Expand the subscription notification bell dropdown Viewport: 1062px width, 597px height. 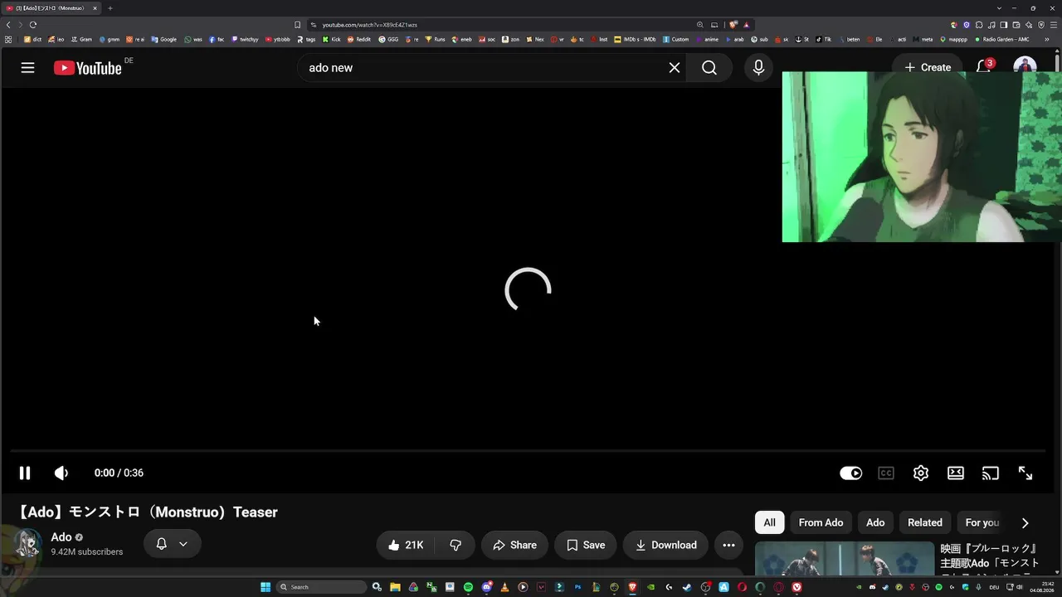coord(172,544)
